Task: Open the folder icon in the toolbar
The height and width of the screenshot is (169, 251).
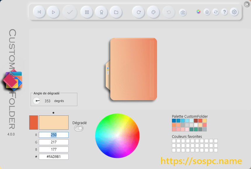Action: 116,12
